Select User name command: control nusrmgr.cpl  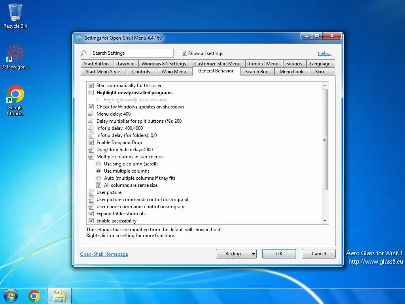click(141, 207)
